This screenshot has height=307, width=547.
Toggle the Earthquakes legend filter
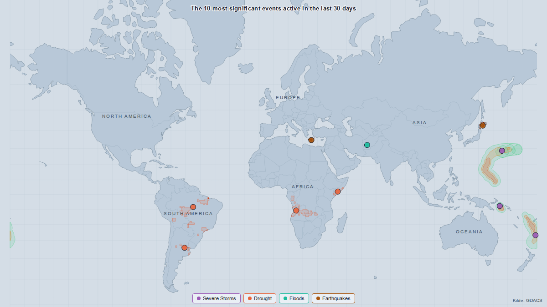[333, 298]
